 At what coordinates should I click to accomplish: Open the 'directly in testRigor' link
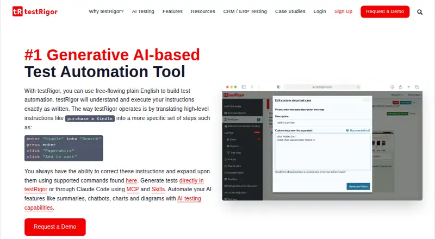click(x=191, y=180)
